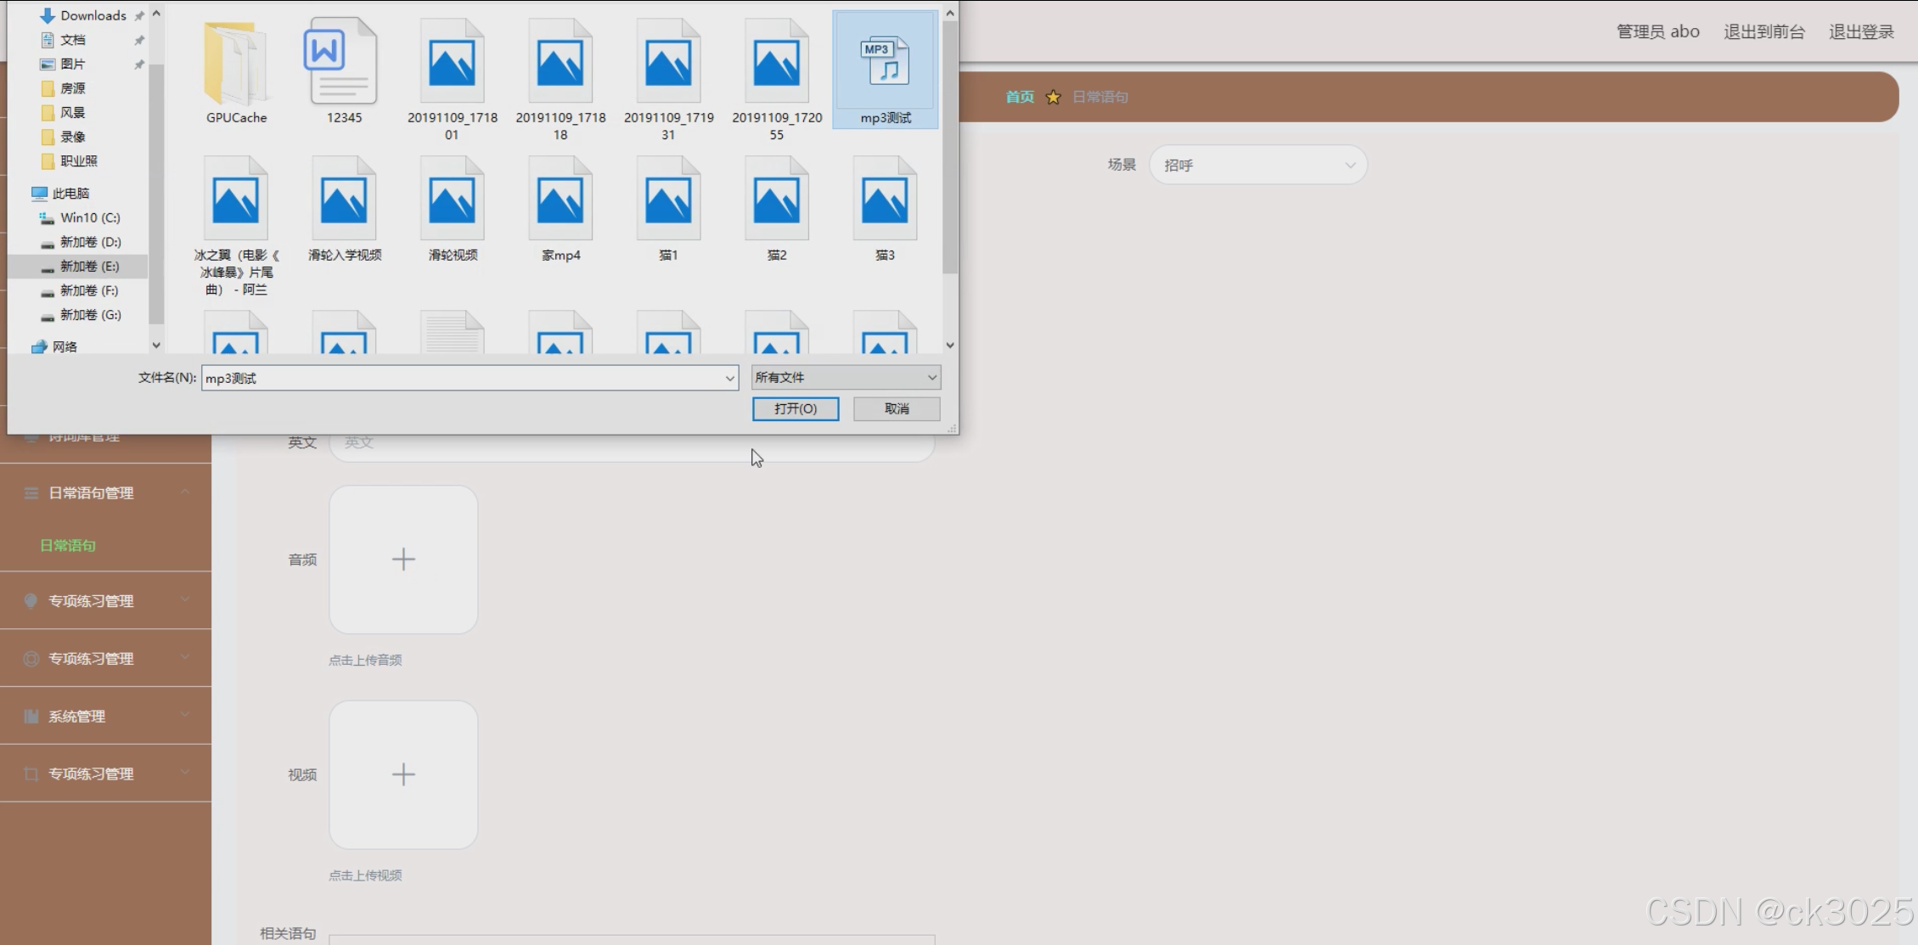Open the 所有文件 file type dropdown
Screen dimensions: 1918x945
[x=846, y=377]
